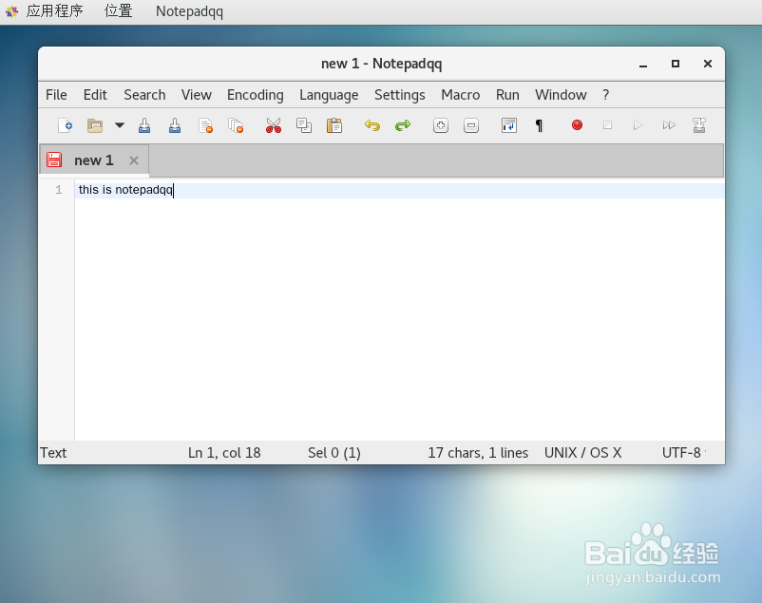
Task: Click '17 chars, 1 lines' status entry
Action: [x=478, y=453]
